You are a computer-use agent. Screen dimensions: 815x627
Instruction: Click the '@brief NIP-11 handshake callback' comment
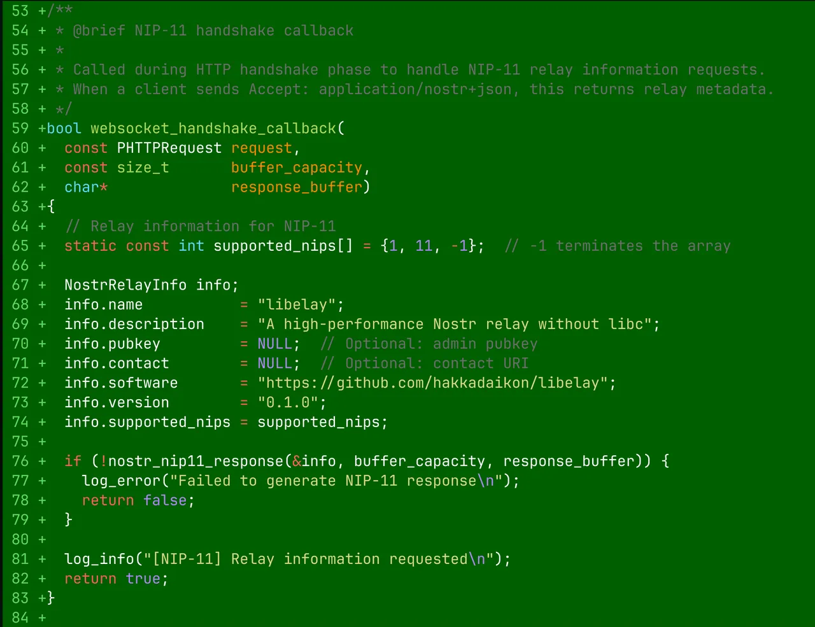pyautogui.click(x=213, y=31)
